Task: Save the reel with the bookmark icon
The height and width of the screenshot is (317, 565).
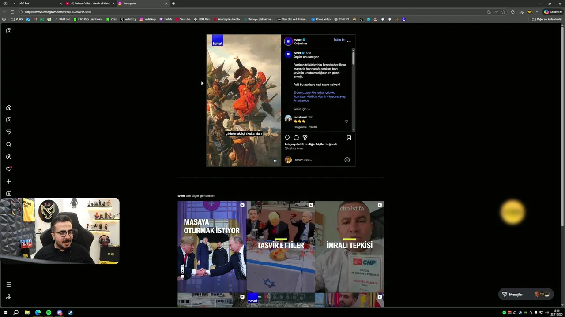Action: [x=349, y=138]
